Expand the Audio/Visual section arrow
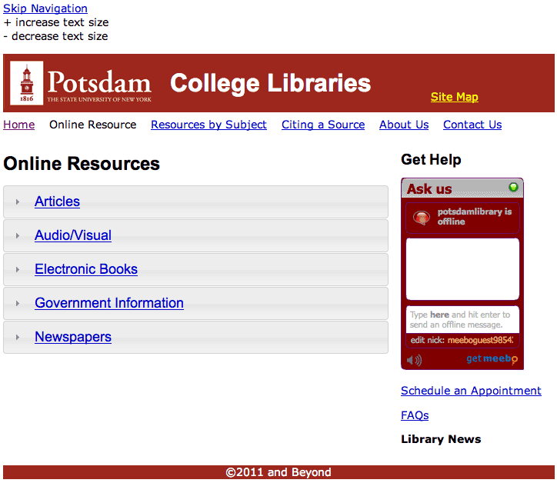This screenshot has height=483, width=557. [18, 236]
